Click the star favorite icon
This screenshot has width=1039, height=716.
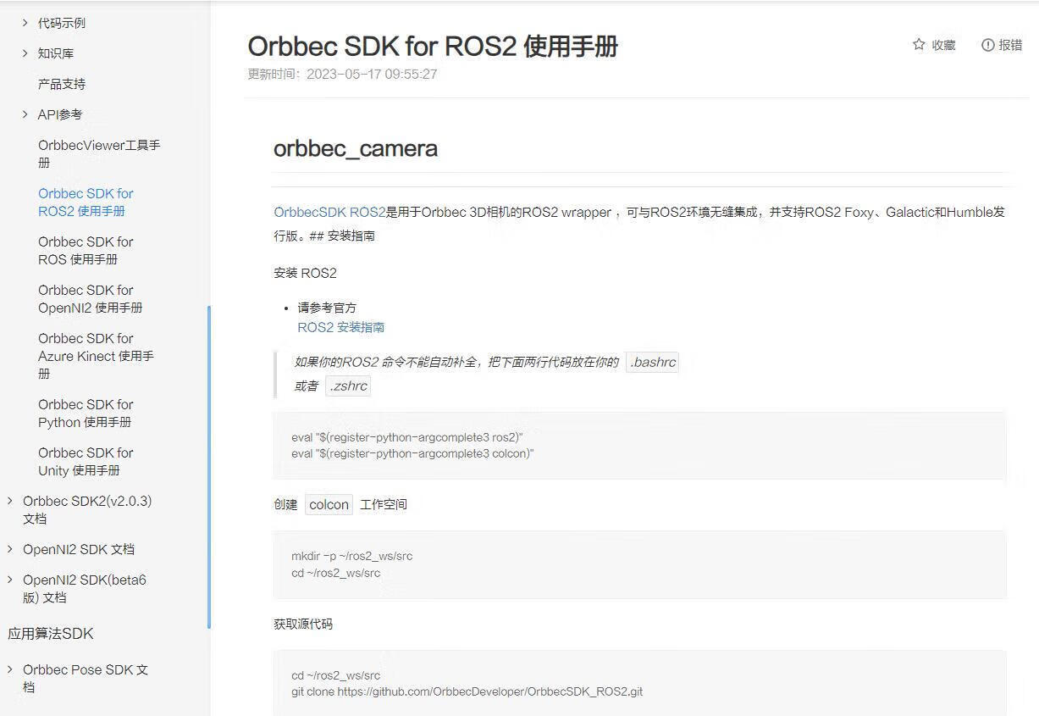click(919, 45)
